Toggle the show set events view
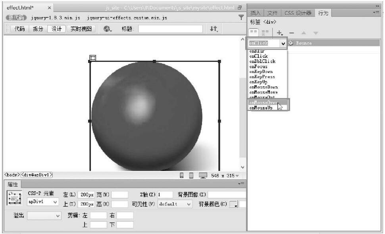The height and width of the screenshot is (234, 385). [x=253, y=33]
